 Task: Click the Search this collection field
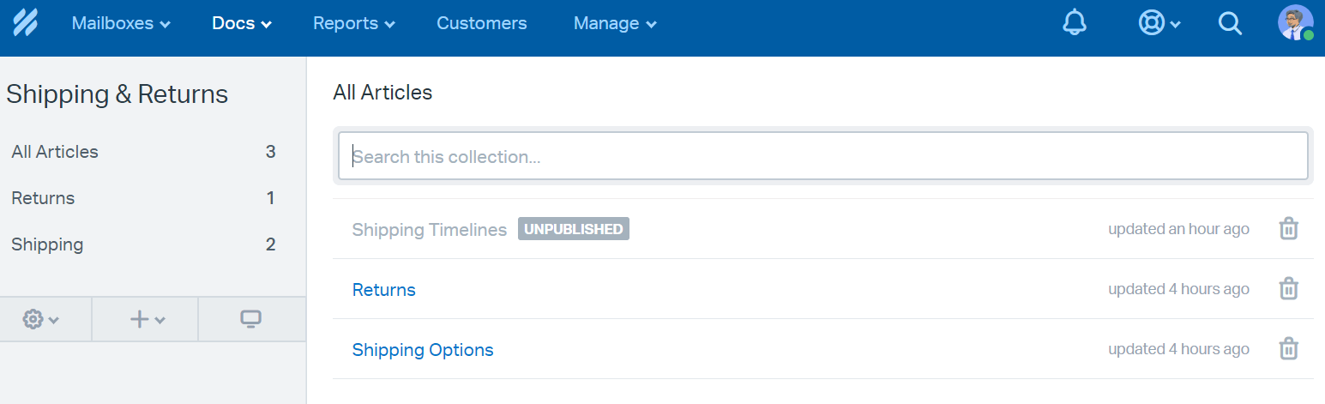coord(822,157)
